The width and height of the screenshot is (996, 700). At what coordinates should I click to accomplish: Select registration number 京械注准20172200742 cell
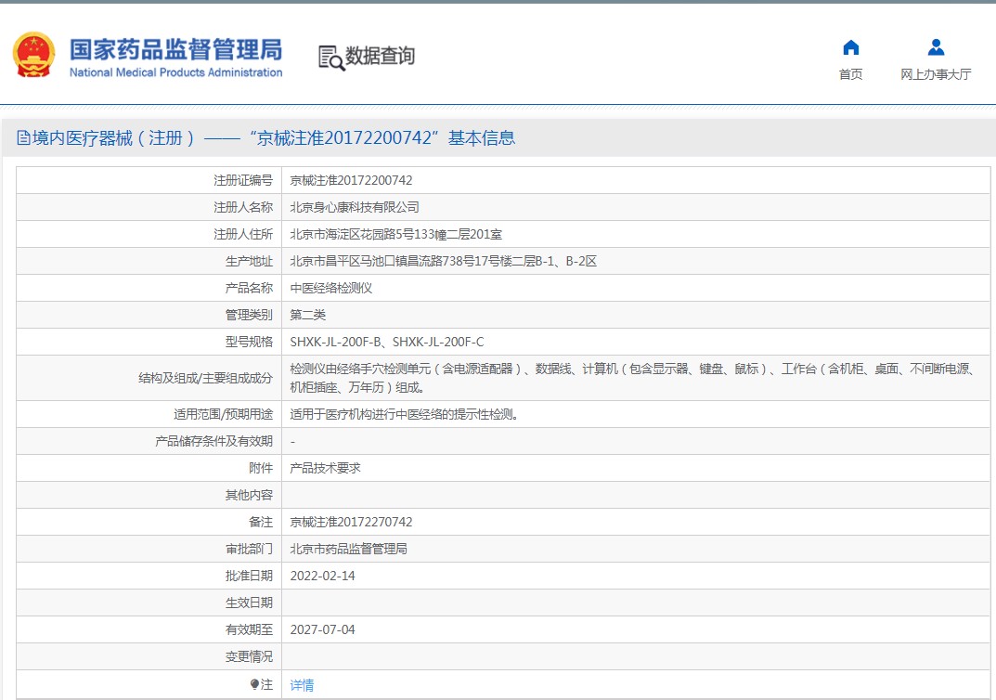click(351, 180)
